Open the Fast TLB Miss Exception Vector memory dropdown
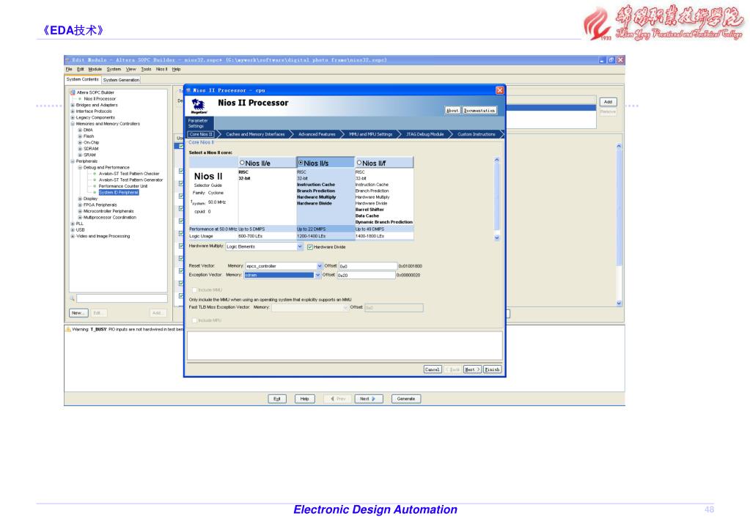The height and width of the screenshot is (519, 750). 345,308
